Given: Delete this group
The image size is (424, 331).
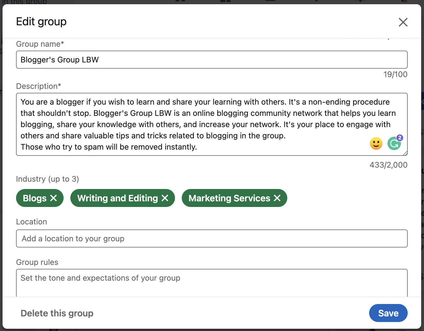Looking at the screenshot, I should point(57,313).
